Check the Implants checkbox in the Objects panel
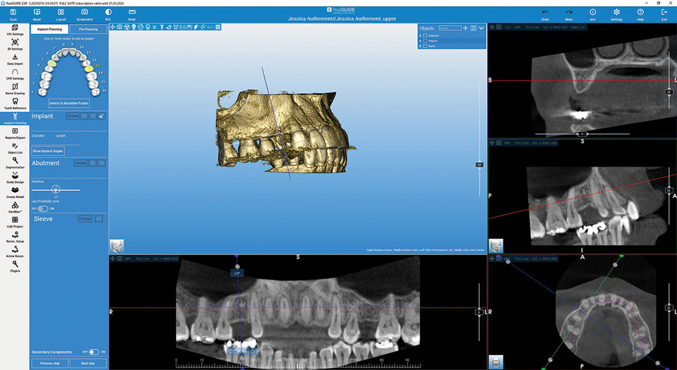677x370 pixels. pyautogui.click(x=425, y=36)
